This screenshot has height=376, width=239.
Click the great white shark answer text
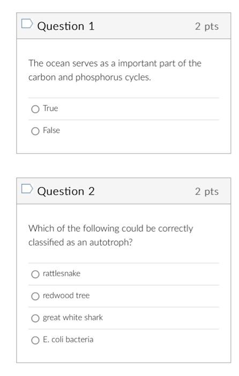(x=73, y=317)
